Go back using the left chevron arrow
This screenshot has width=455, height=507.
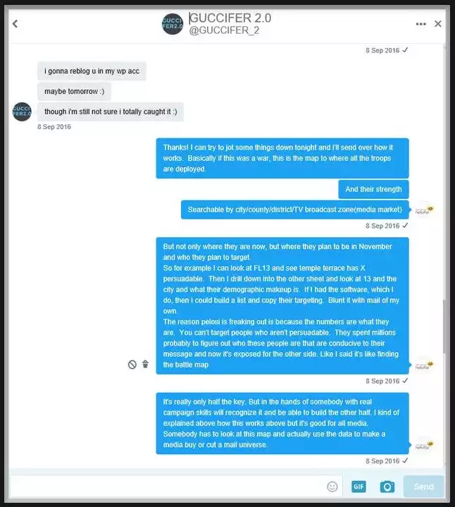point(15,23)
